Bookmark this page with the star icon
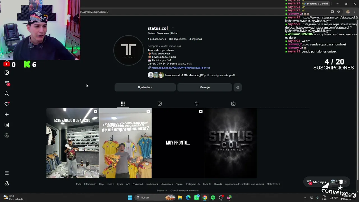 pos(339,12)
